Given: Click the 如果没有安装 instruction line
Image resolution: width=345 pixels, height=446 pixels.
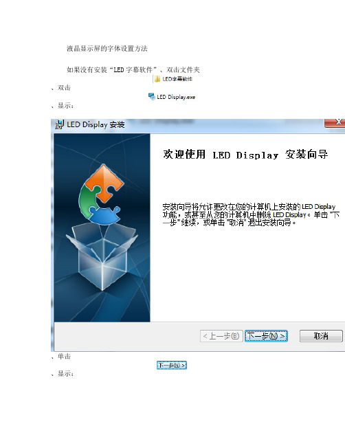Looking at the screenshot, I should point(133,70).
